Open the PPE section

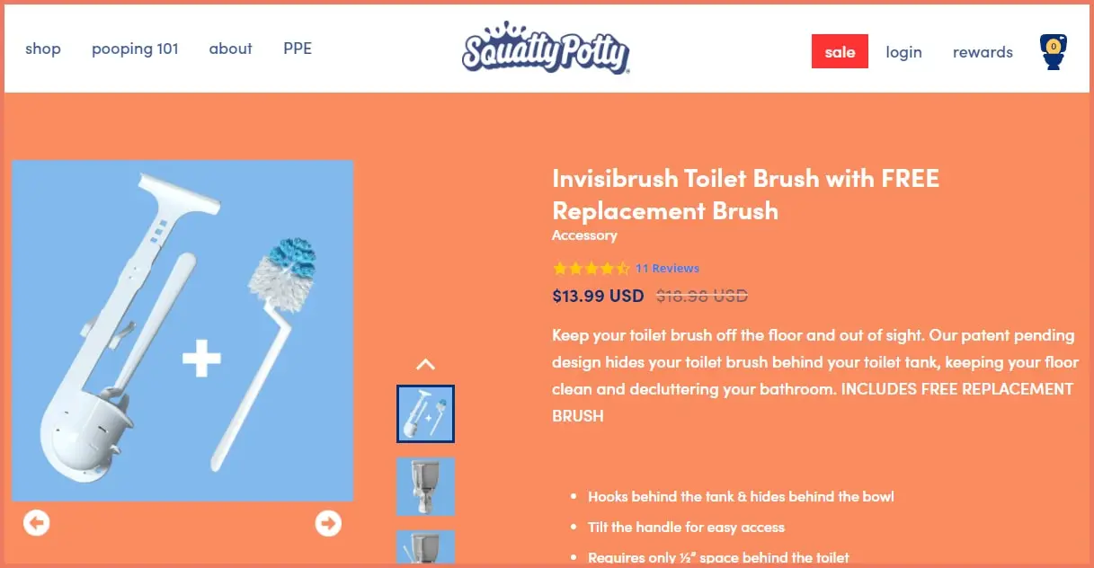298,49
